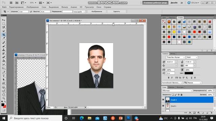Open the font size dropdown
The height and width of the screenshot is (121, 216).
(176, 62)
